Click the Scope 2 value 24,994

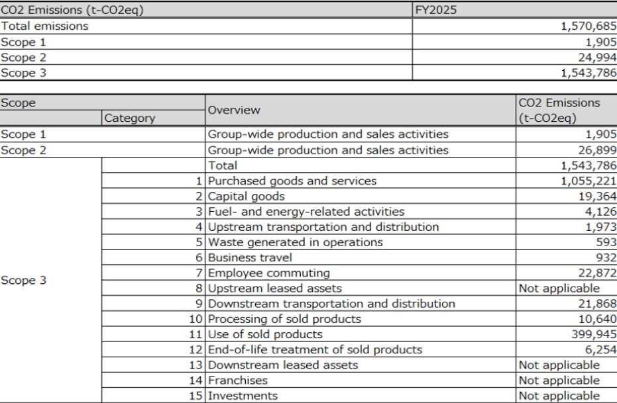[515, 58]
